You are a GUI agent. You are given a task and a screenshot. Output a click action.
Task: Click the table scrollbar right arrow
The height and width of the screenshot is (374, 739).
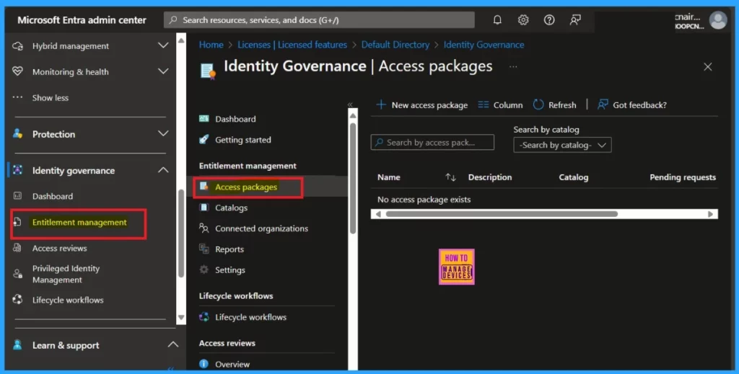(x=710, y=214)
